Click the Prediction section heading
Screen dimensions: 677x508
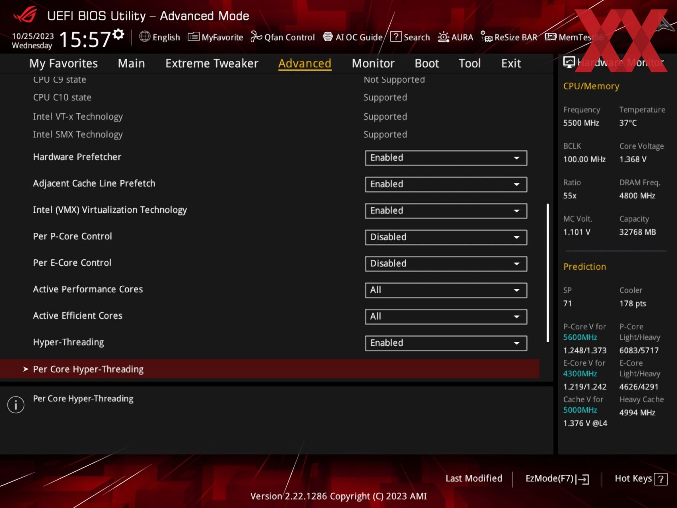pyautogui.click(x=585, y=267)
